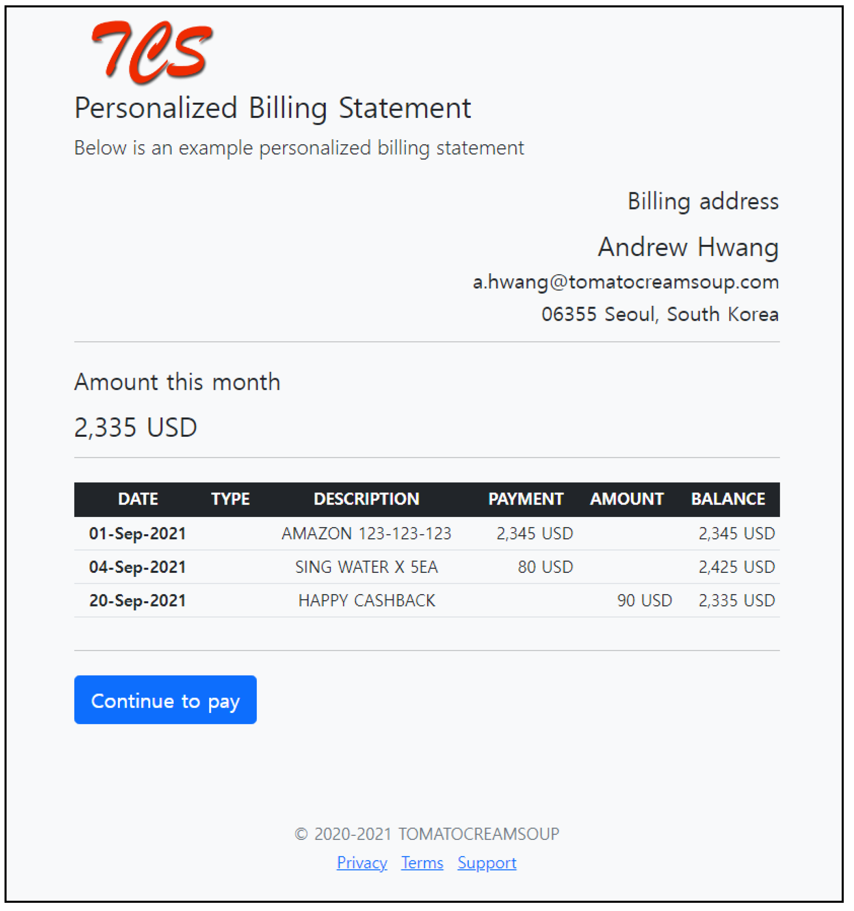Click the Personalized Billing Statement heading
The width and height of the screenshot is (854, 911).
pos(273,108)
